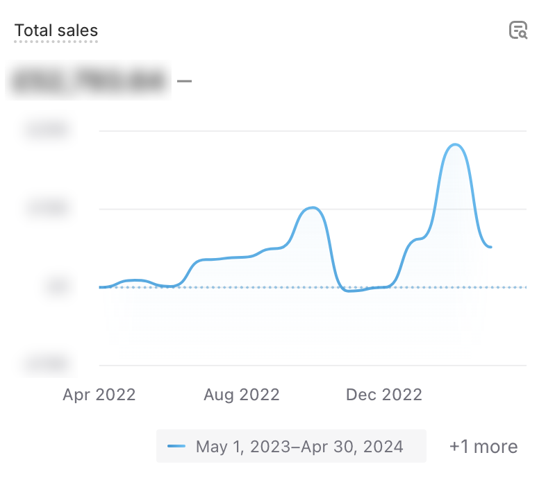The height and width of the screenshot is (480, 546).
Task: Click the Dec 2022 axis label
Action: pyautogui.click(x=383, y=395)
